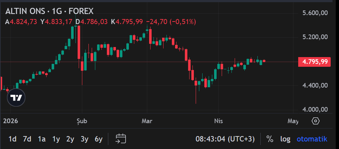Click the Mar label on the time axis

(147, 121)
